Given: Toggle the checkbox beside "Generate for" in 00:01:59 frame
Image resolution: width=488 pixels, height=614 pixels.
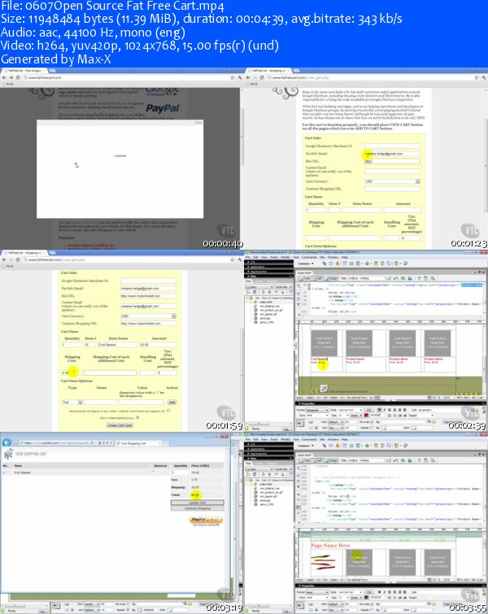Looking at the screenshot, I should 168,411.
